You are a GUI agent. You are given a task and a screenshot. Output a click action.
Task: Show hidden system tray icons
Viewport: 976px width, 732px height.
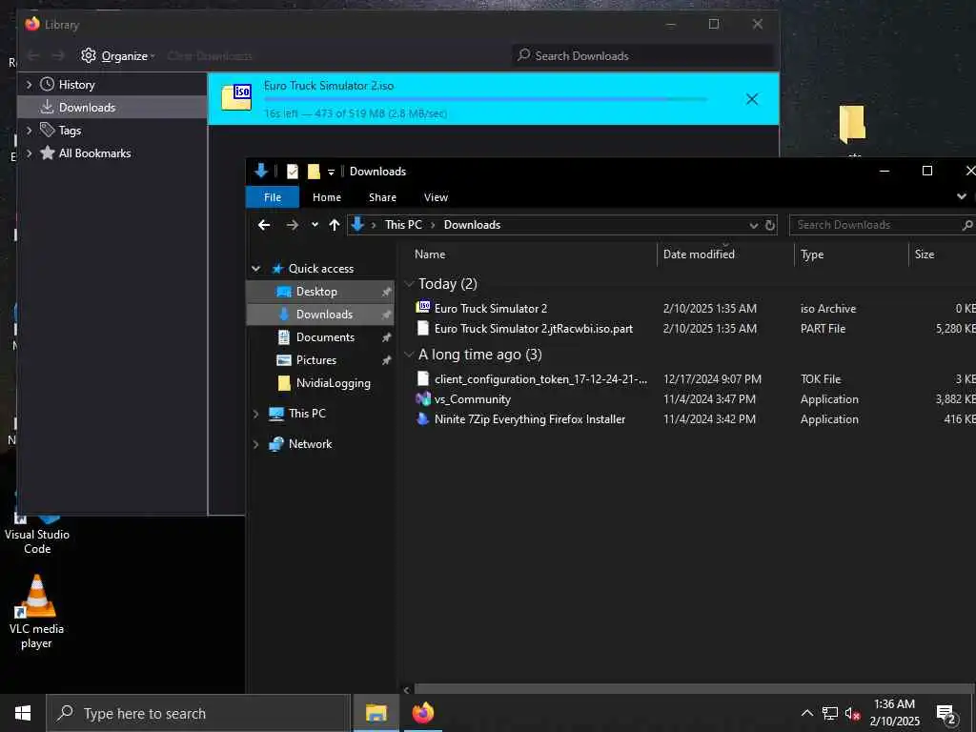point(806,713)
